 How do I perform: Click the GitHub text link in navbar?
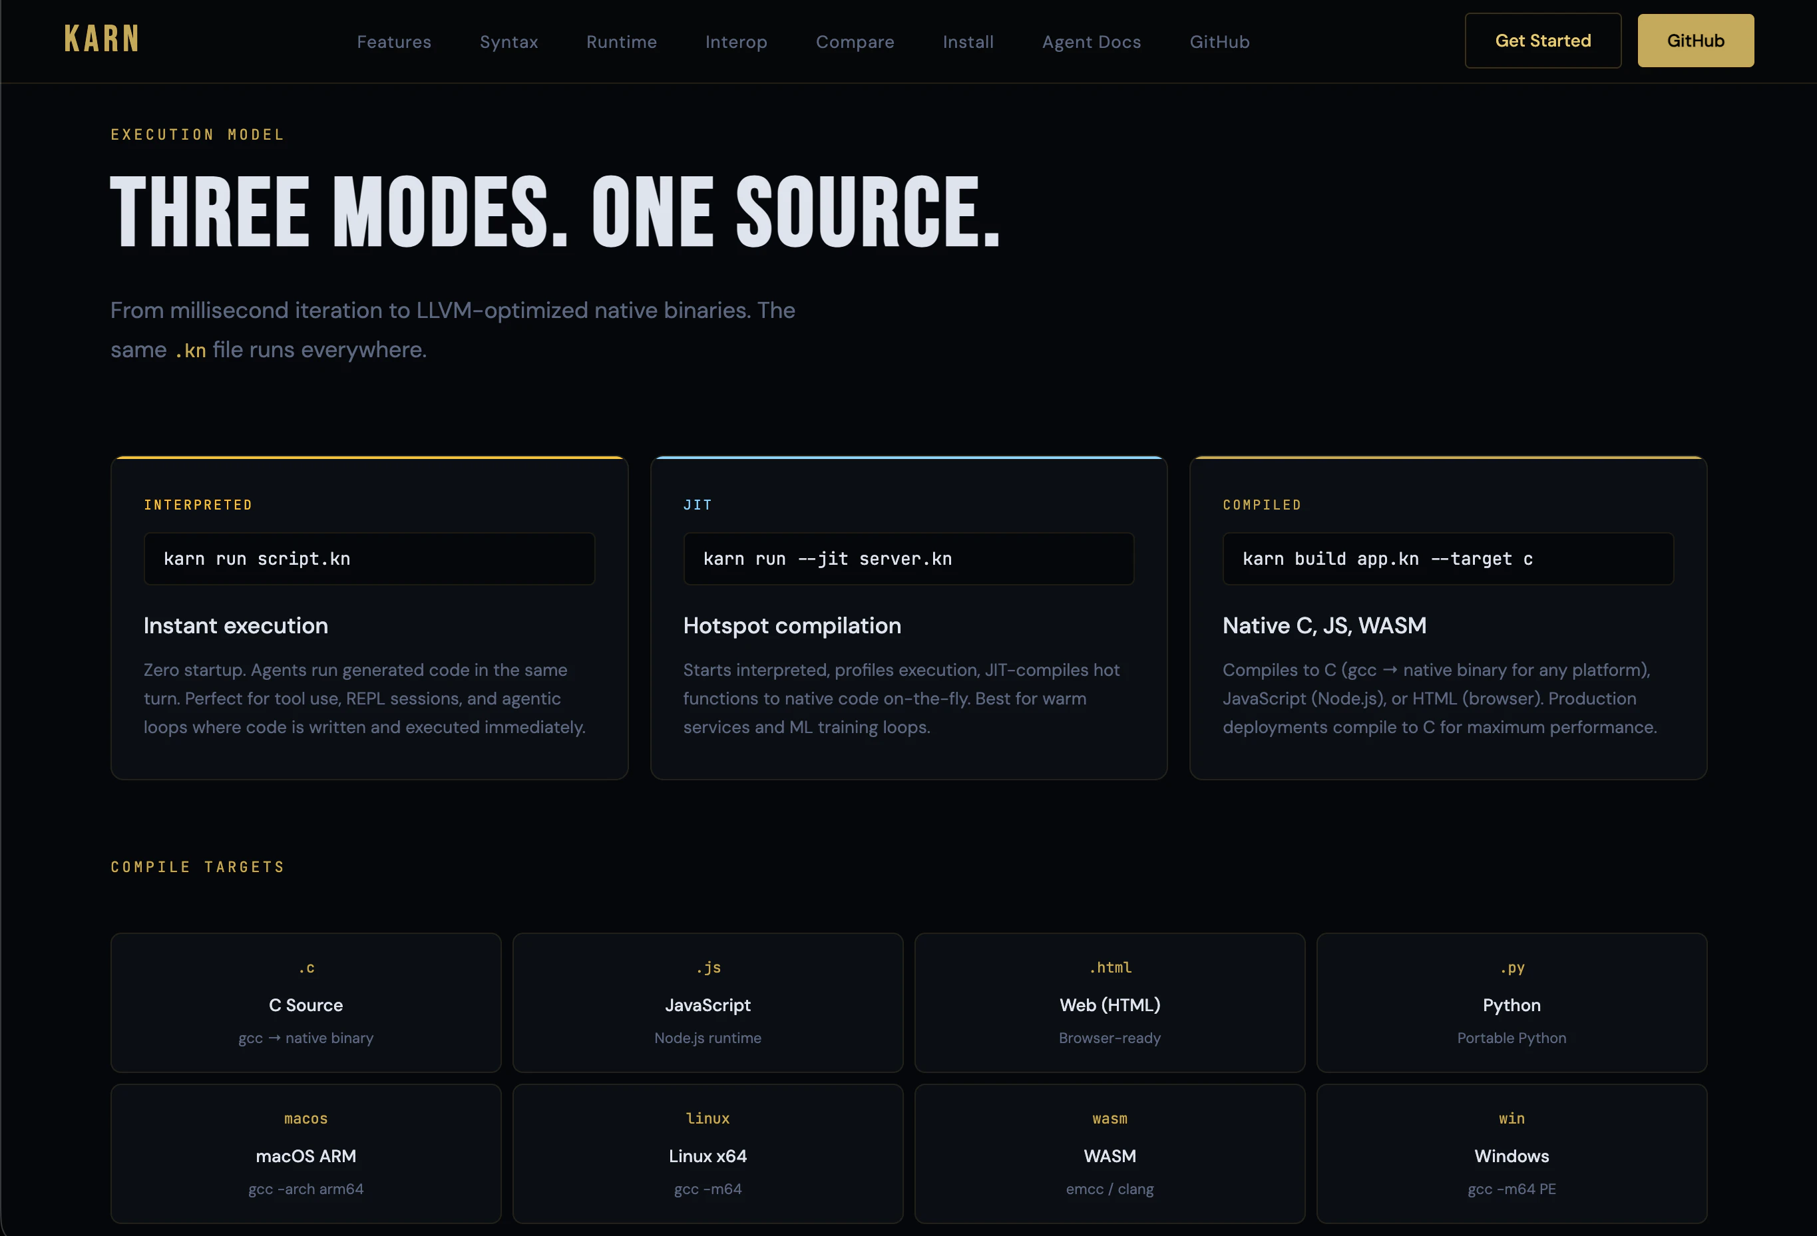(1220, 42)
